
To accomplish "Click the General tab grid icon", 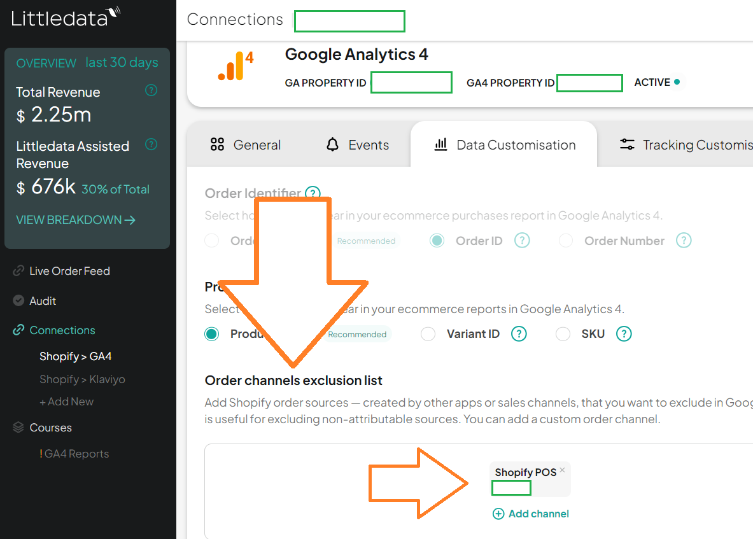I will 217,144.
